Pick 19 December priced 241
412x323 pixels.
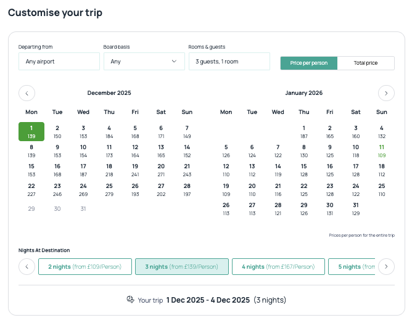(135, 170)
